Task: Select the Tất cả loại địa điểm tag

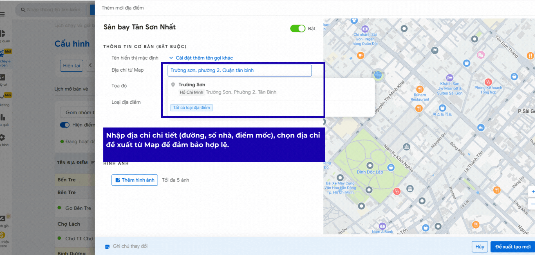Action: [x=191, y=108]
